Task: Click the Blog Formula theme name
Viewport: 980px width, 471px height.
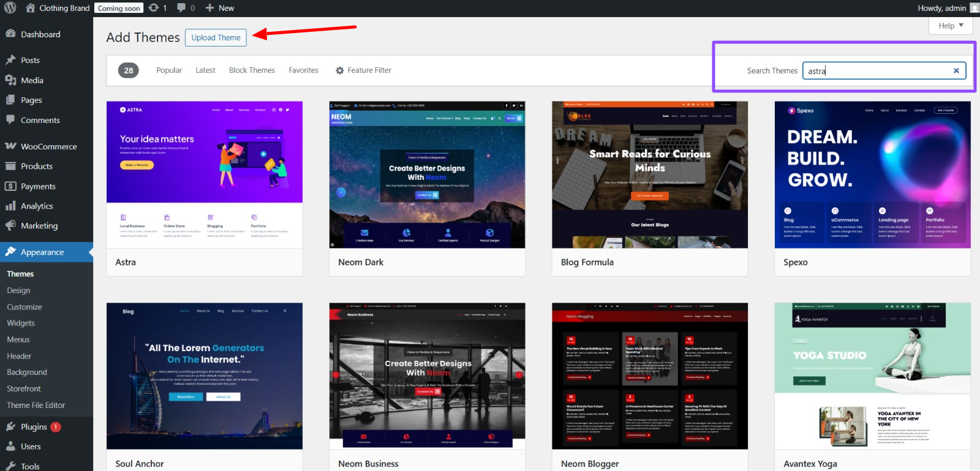Action: pyautogui.click(x=587, y=262)
